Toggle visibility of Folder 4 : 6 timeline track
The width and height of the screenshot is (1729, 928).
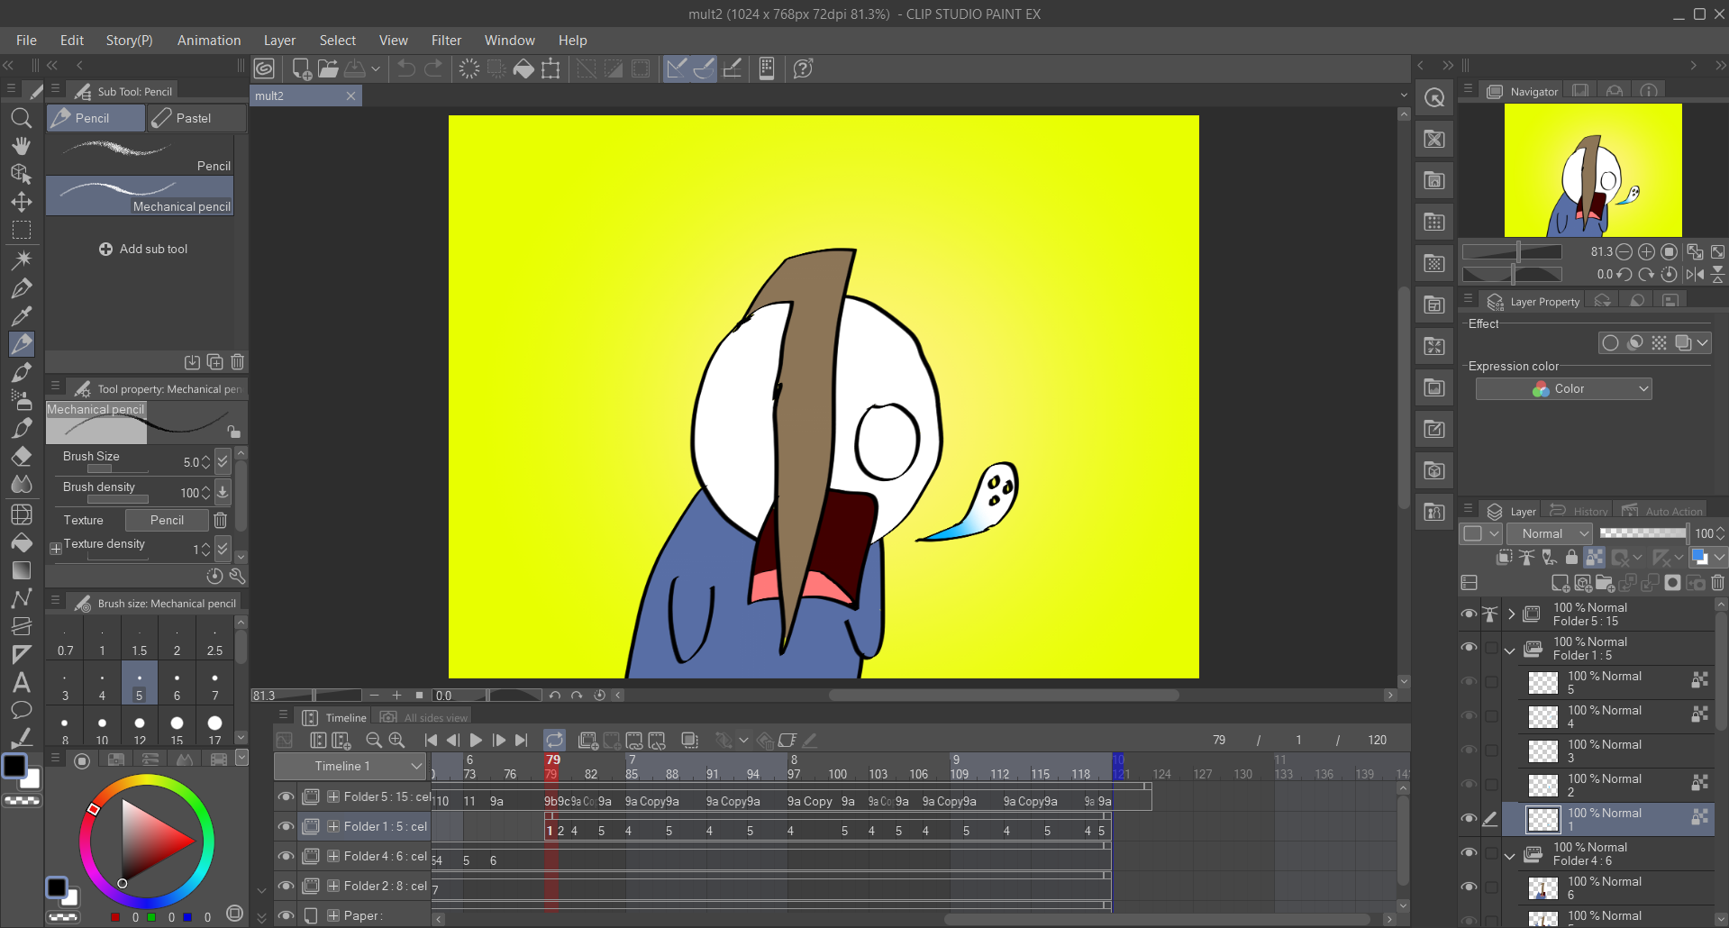[x=286, y=856]
